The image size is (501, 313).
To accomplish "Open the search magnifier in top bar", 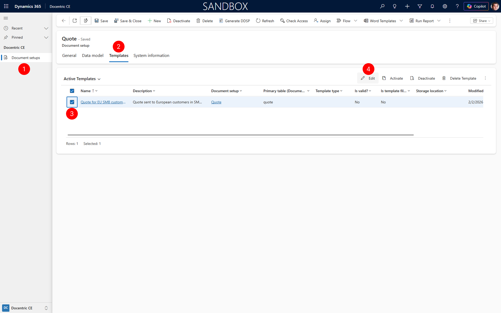I will click(382, 6).
